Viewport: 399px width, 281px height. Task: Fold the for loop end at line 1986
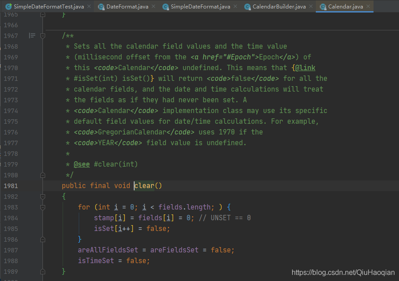click(43, 239)
